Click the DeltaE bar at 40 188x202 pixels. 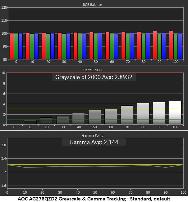click(x=78, y=119)
